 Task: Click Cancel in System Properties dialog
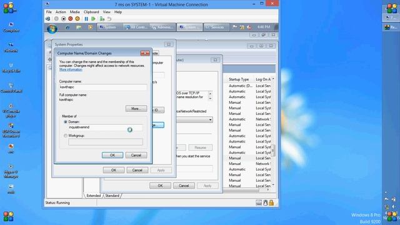[137, 170]
